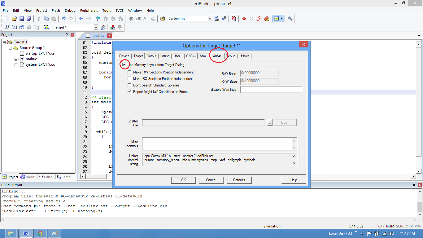
Task: Click the Save floppy disk icon
Action: 22,19
